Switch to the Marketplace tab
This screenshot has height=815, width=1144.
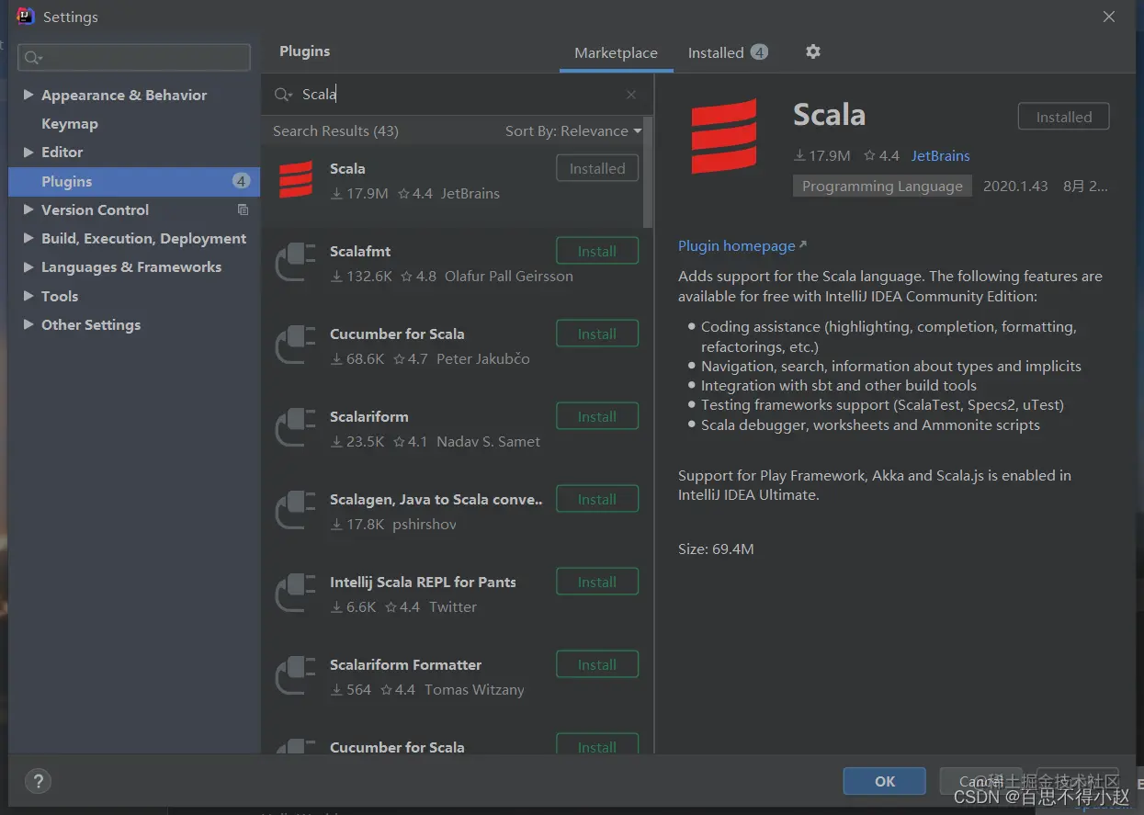point(616,52)
